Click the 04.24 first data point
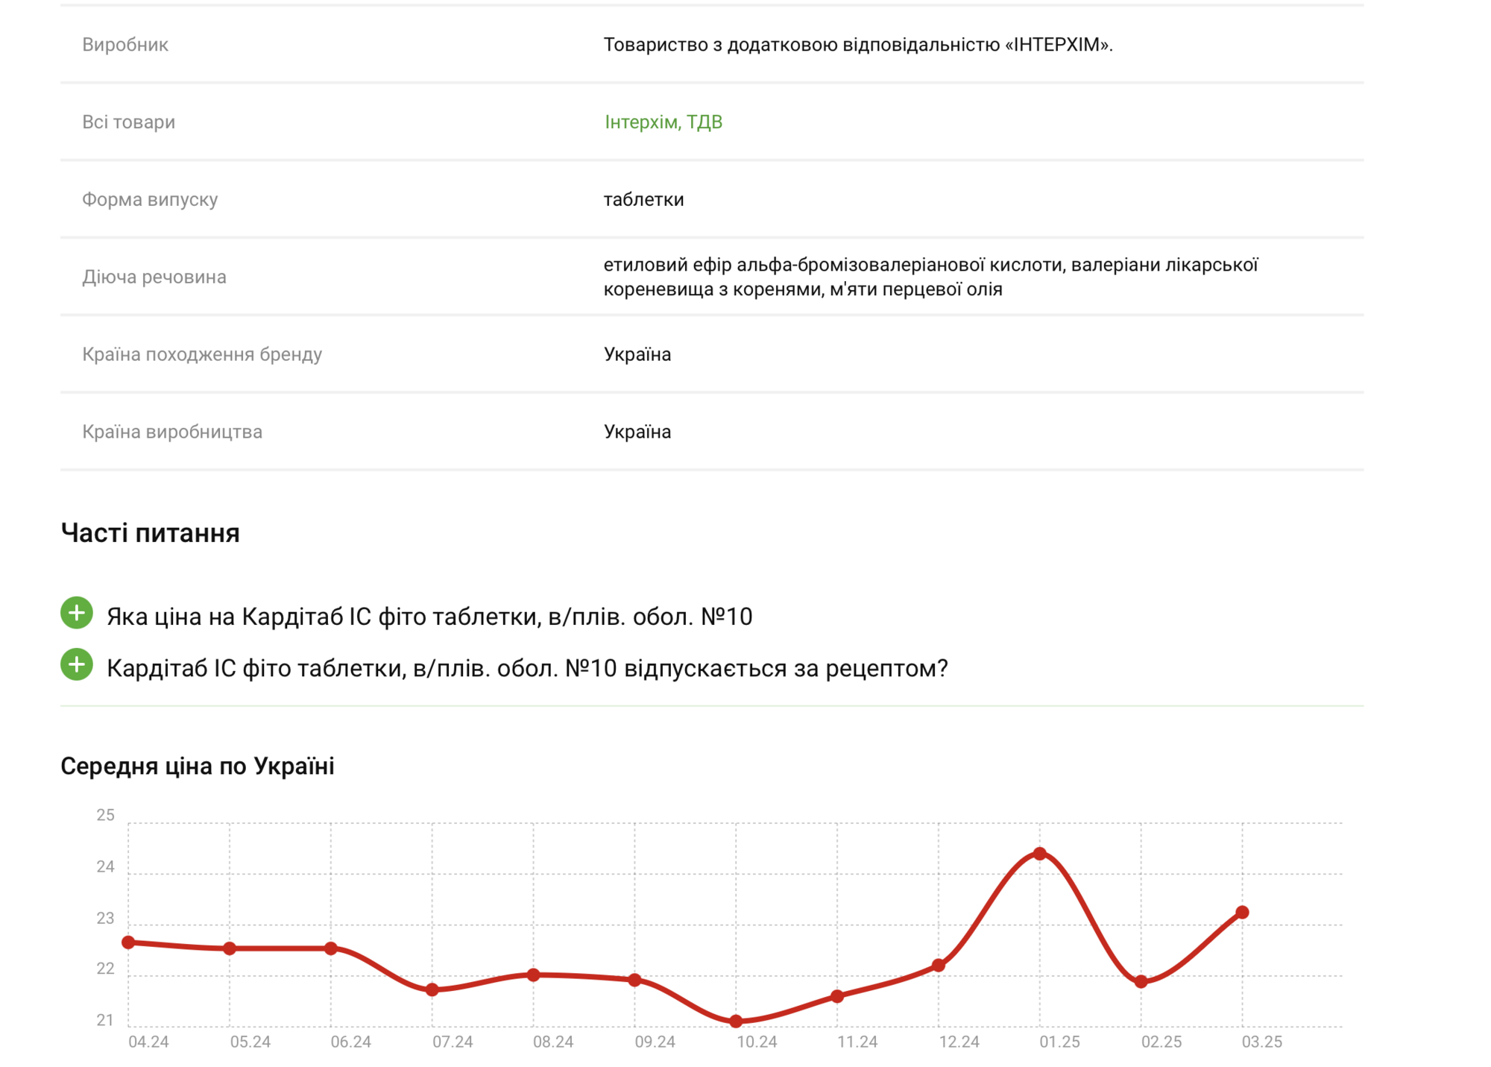Viewport: 1491px width, 1067px height. [128, 942]
